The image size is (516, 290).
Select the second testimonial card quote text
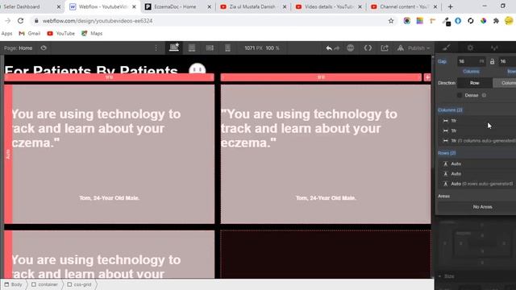309,129
